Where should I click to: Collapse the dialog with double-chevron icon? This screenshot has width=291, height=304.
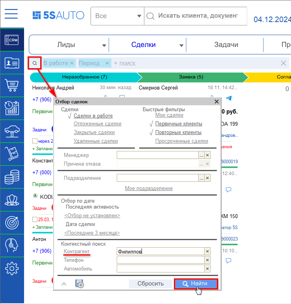pyautogui.click(x=64, y=284)
